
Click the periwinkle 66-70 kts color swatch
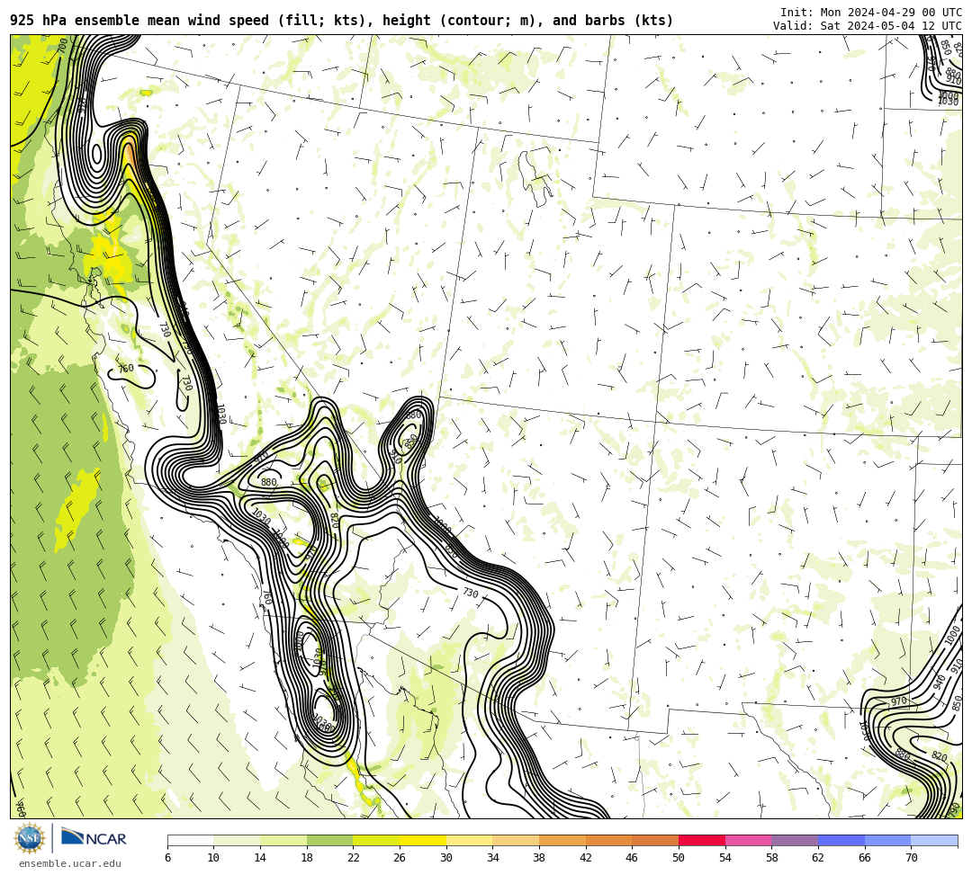coord(887,840)
